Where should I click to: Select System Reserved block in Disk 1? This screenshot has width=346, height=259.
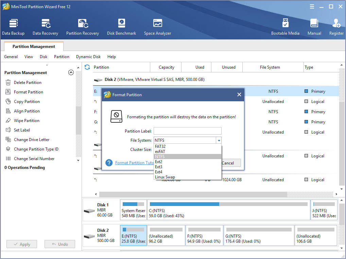[x=133, y=210]
